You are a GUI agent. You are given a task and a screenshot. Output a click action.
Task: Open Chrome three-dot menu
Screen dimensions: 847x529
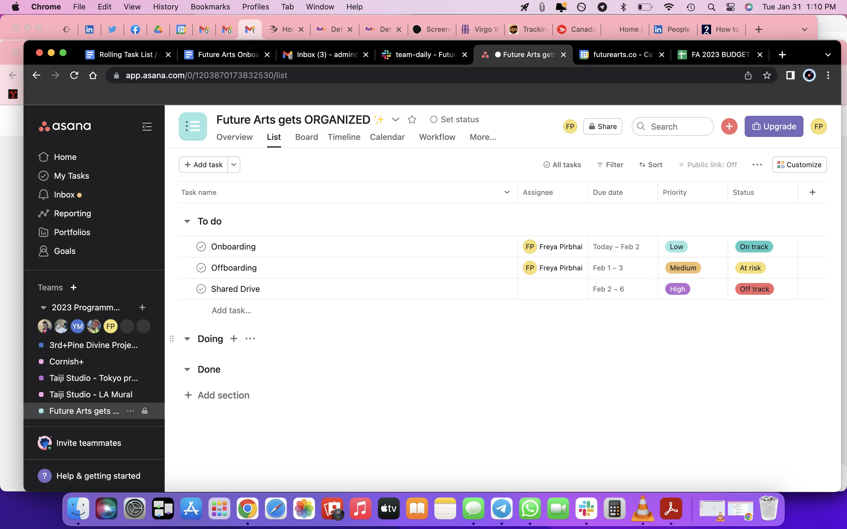point(828,75)
